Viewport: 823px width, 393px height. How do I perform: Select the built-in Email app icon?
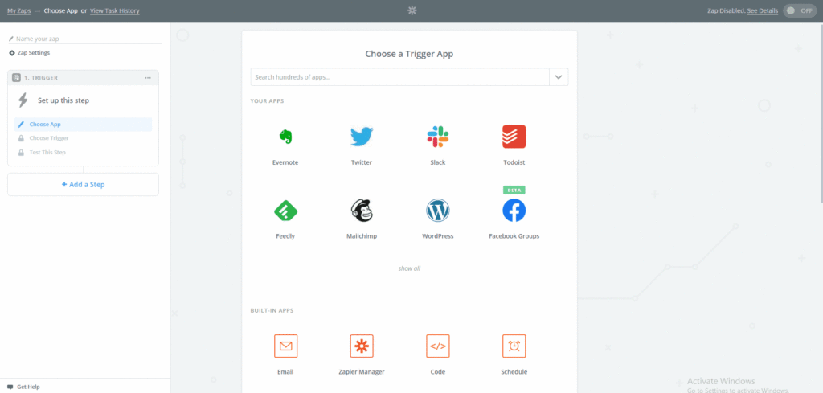tap(285, 346)
